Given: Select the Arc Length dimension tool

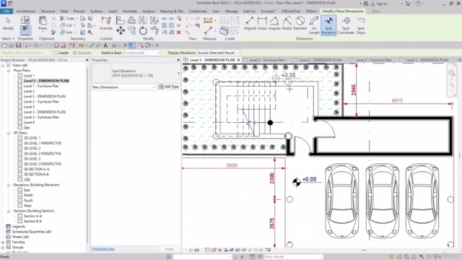Looking at the screenshot, I should pos(314,25).
